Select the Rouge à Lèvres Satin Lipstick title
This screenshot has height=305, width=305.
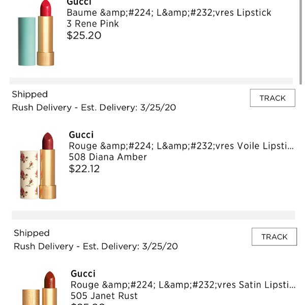click(183, 285)
